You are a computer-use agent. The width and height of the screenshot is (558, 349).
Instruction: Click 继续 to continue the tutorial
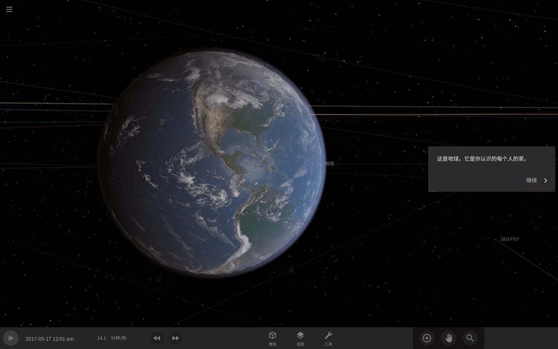point(537,180)
